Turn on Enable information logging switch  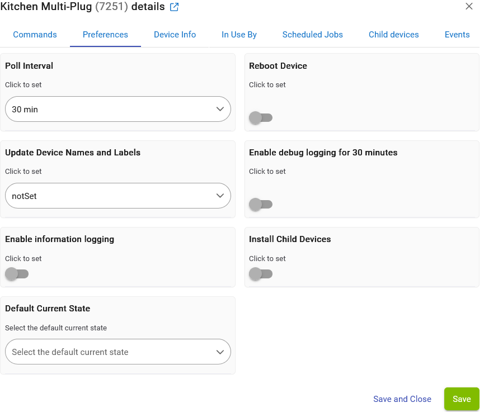16,274
